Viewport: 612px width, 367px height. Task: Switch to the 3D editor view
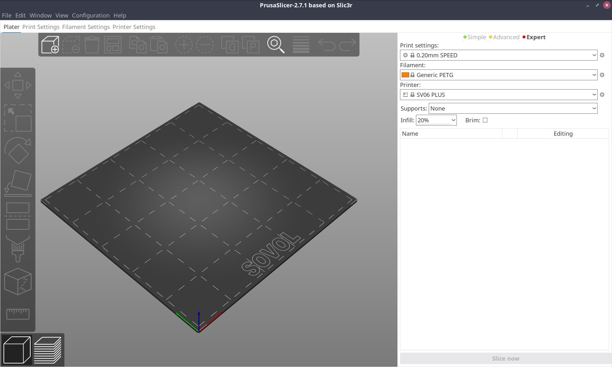tap(17, 350)
